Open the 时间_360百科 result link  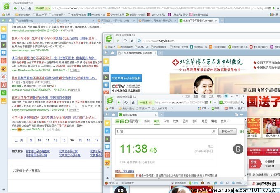[124, 171]
